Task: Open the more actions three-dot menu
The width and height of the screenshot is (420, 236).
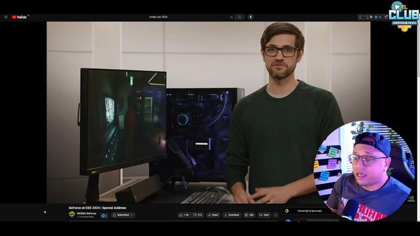Action: click(x=276, y=215)
